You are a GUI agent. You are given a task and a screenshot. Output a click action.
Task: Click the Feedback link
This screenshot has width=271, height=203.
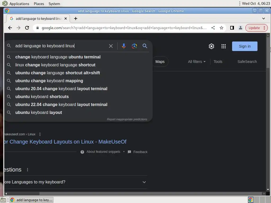140,152
